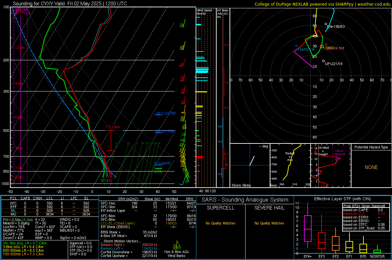Click the 'PW = 0.58in' value
Image resolution: width=392 pixels, height=260 pixels.
point(18,219)
